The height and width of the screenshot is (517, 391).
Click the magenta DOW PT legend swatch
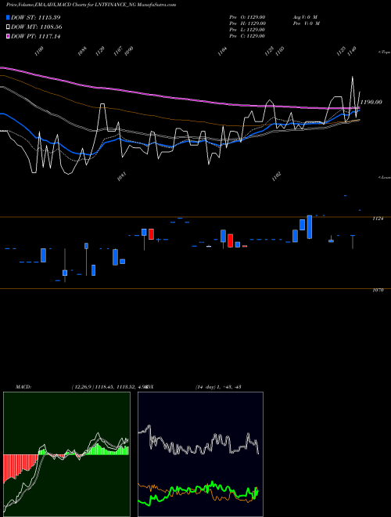click(8, 36)
